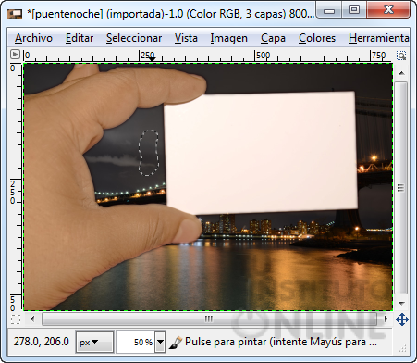Click the 'Pulse para pintar' status message
The width and height of the screenshot is (417, 363).
tap(281, 342)
